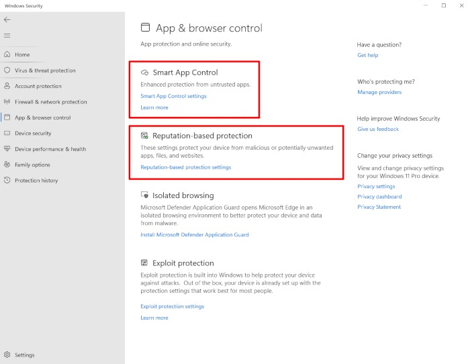
Task: Click the Reputation-based protection heading
Action: [202, 136]
